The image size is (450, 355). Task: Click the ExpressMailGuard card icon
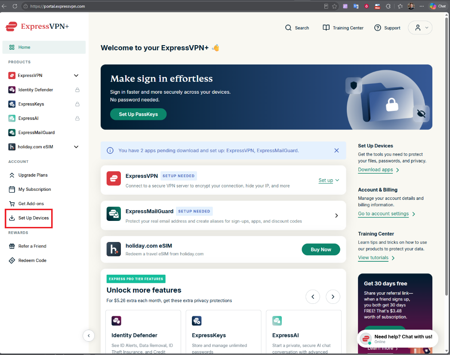(x=114, y=214)
